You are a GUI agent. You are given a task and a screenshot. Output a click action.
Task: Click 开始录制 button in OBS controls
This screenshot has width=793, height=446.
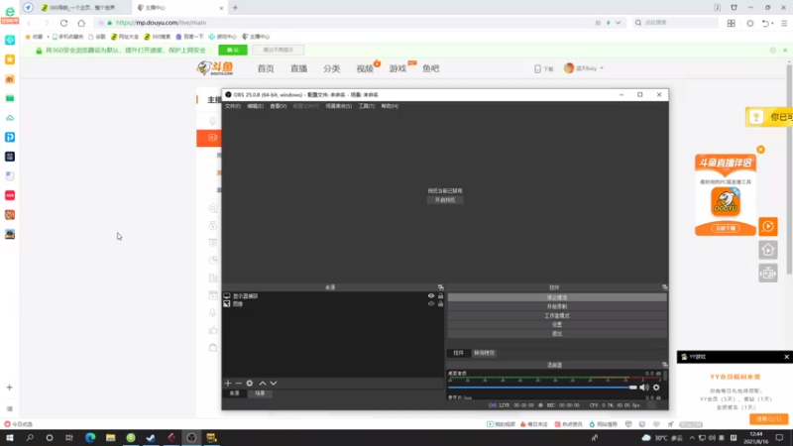click(x=557, y=306)
